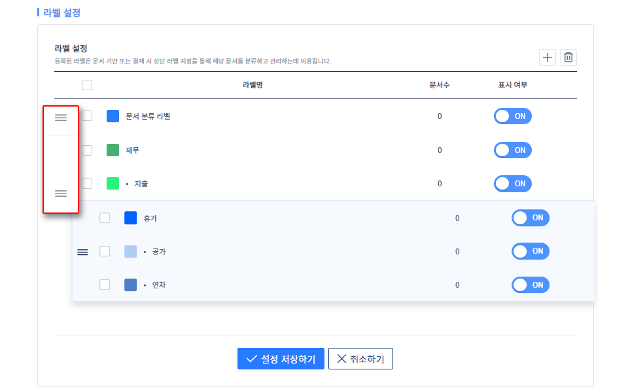The height and width of the screenshot is (391, 628).
Task: Tick the checkbox for 문서 분류 라벨
Action: click(87, 116)
